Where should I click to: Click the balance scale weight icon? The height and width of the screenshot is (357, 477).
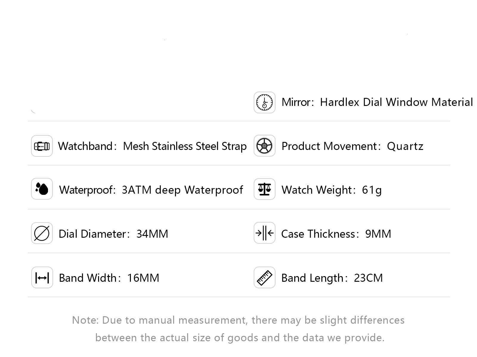point(264,189)
